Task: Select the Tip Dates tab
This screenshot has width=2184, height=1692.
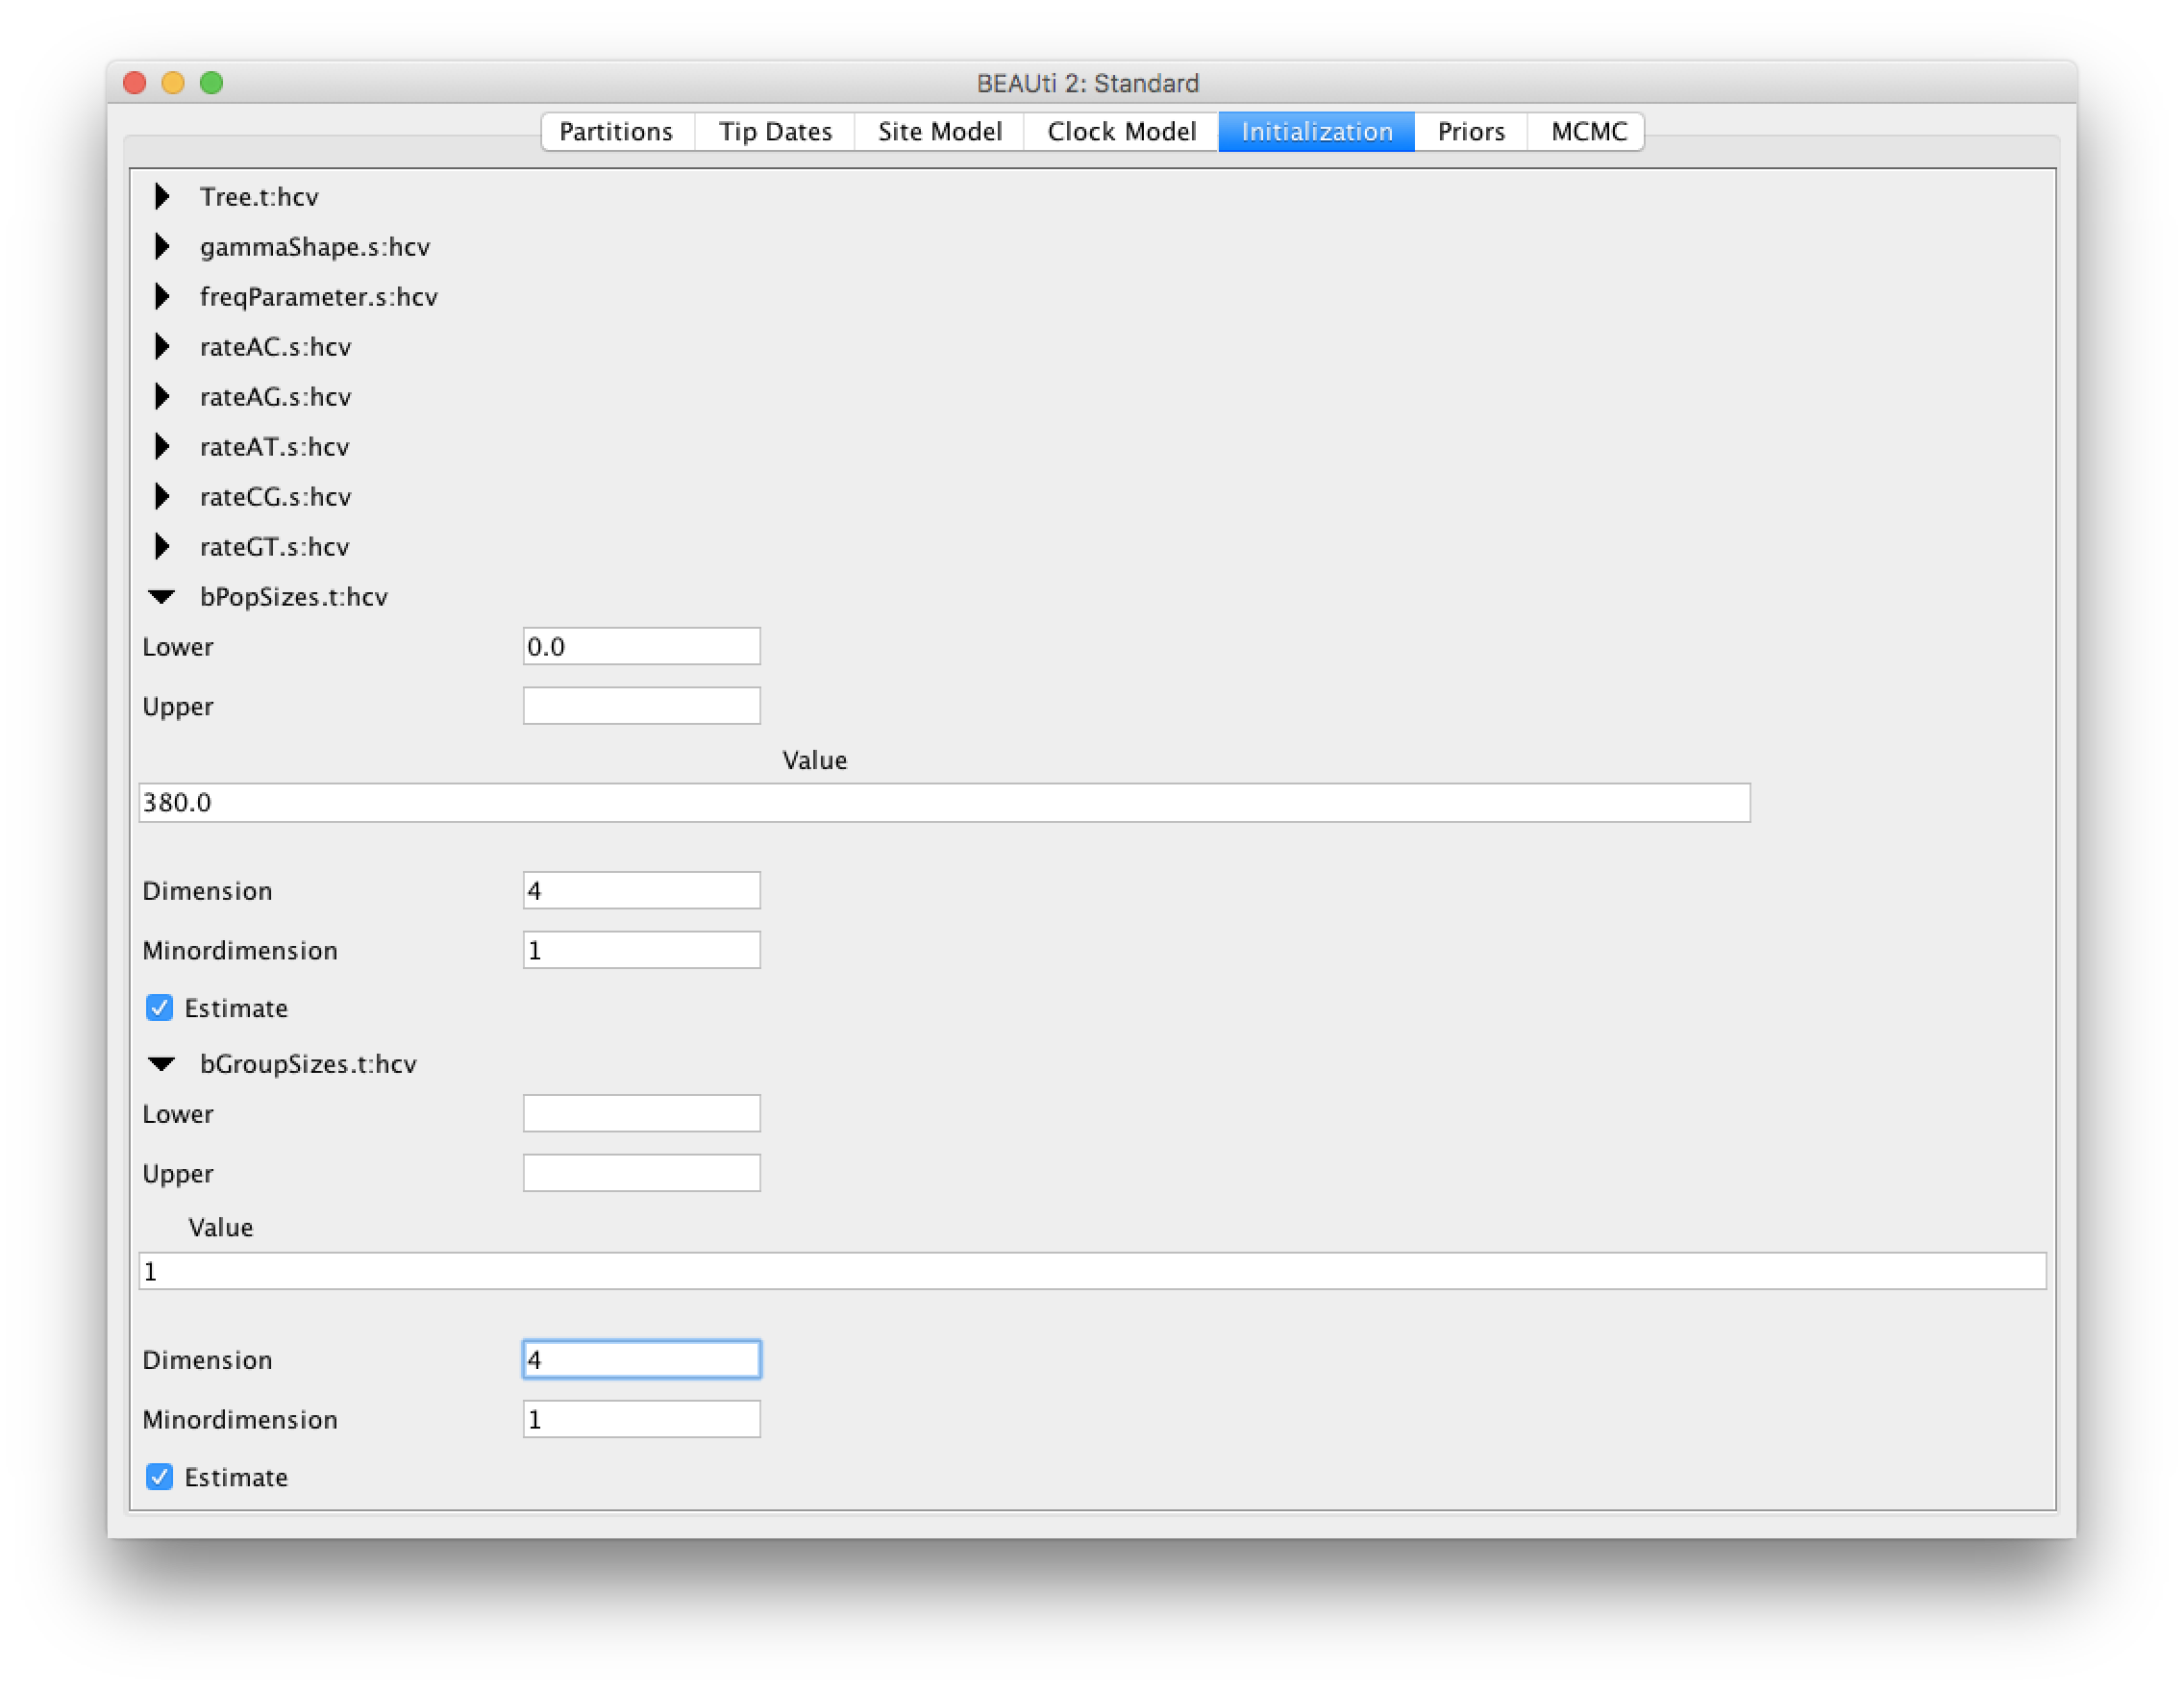Action: click(x=775, y=132)
